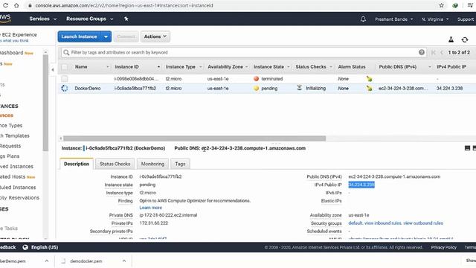Reload the browser page
This screenshot has height=268, width=476.
click(5, 5)
